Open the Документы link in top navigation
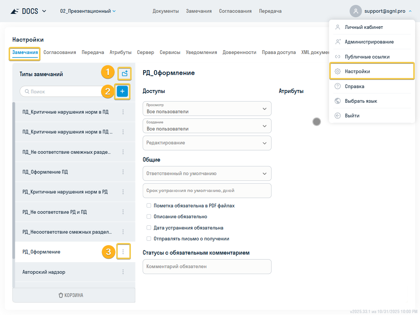 [x=165, y=11]
